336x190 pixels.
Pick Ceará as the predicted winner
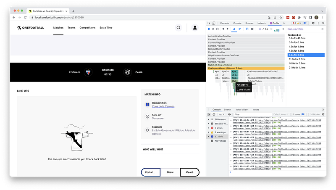(x=189, y=172)
